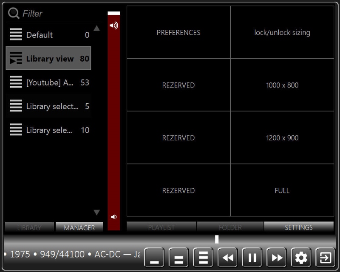Open PREFERENCES
Screen dimensions: 340x272
click(x=178, y=32)
